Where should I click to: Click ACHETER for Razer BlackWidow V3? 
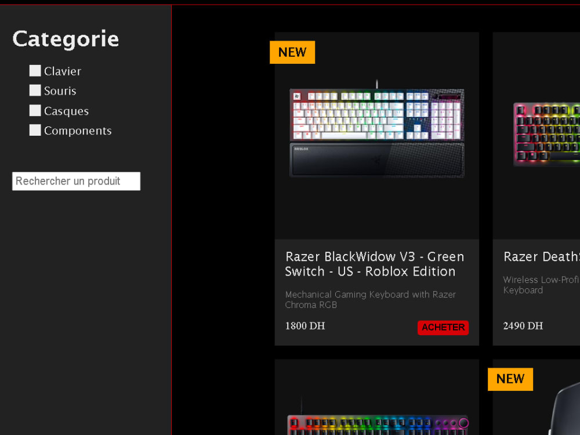coord(443,327)
